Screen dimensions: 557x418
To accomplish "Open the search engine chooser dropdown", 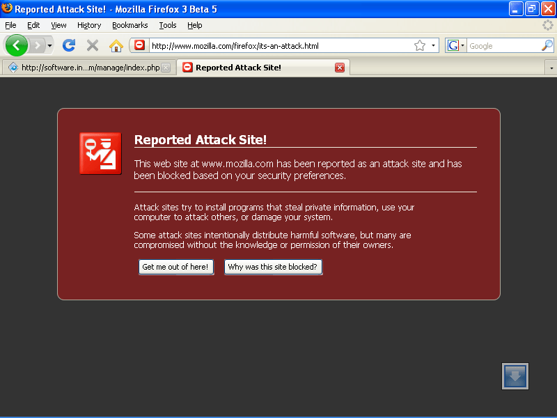I will point(462,45).
